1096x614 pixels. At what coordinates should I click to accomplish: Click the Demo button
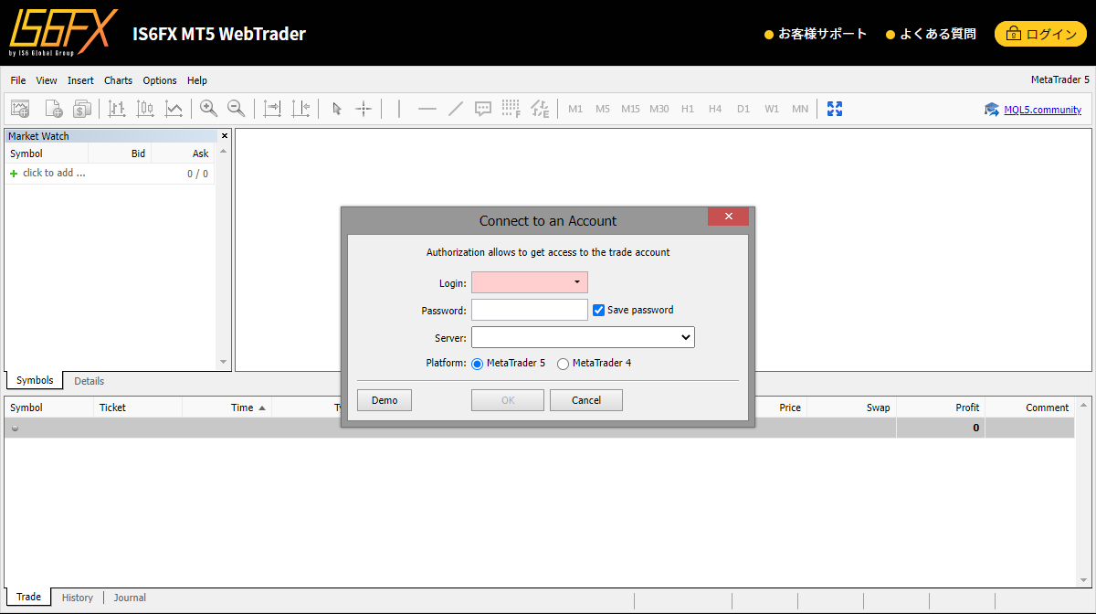pos(385,400)
